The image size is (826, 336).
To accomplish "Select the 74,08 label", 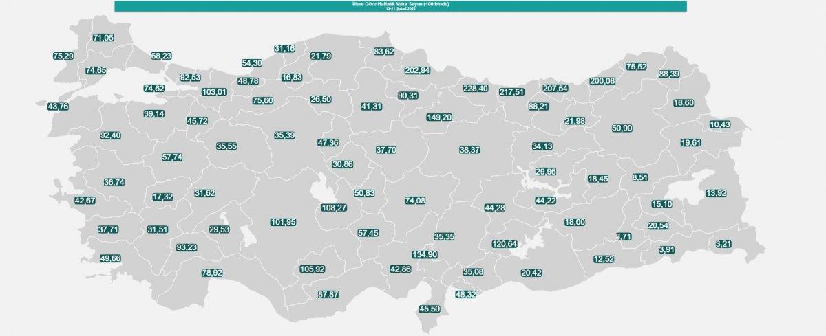I will 415,201.
